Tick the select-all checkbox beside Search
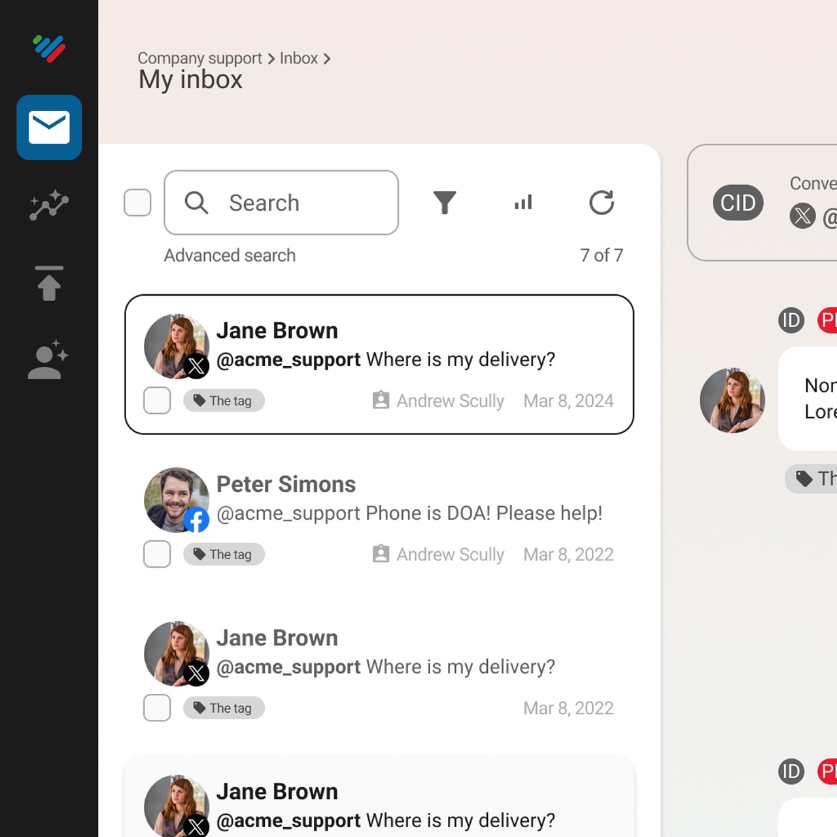 click(137, 203)
